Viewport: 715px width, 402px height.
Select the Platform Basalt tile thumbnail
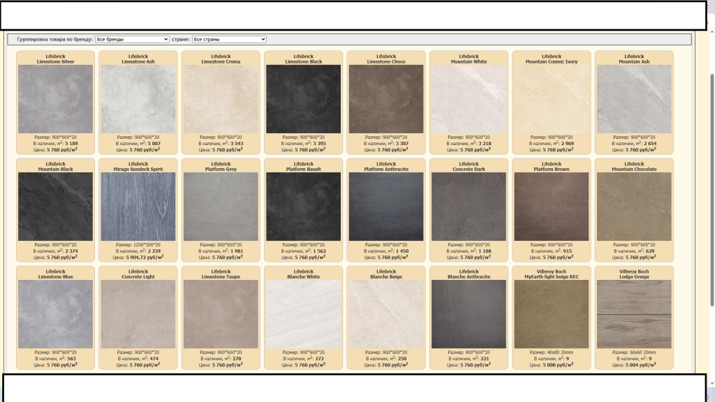(x=304, y=207)
